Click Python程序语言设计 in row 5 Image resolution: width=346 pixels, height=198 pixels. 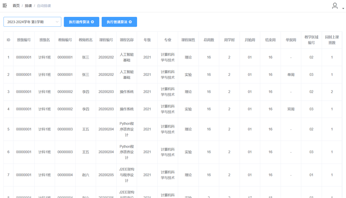pos(127,129)
